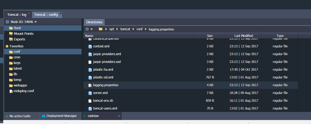Screen dimensions: 311x124
Task: Sort files by Type column
Action: (x=280, y=36)
